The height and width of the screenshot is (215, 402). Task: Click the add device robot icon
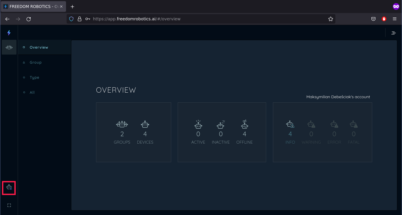tap(9, 187)
